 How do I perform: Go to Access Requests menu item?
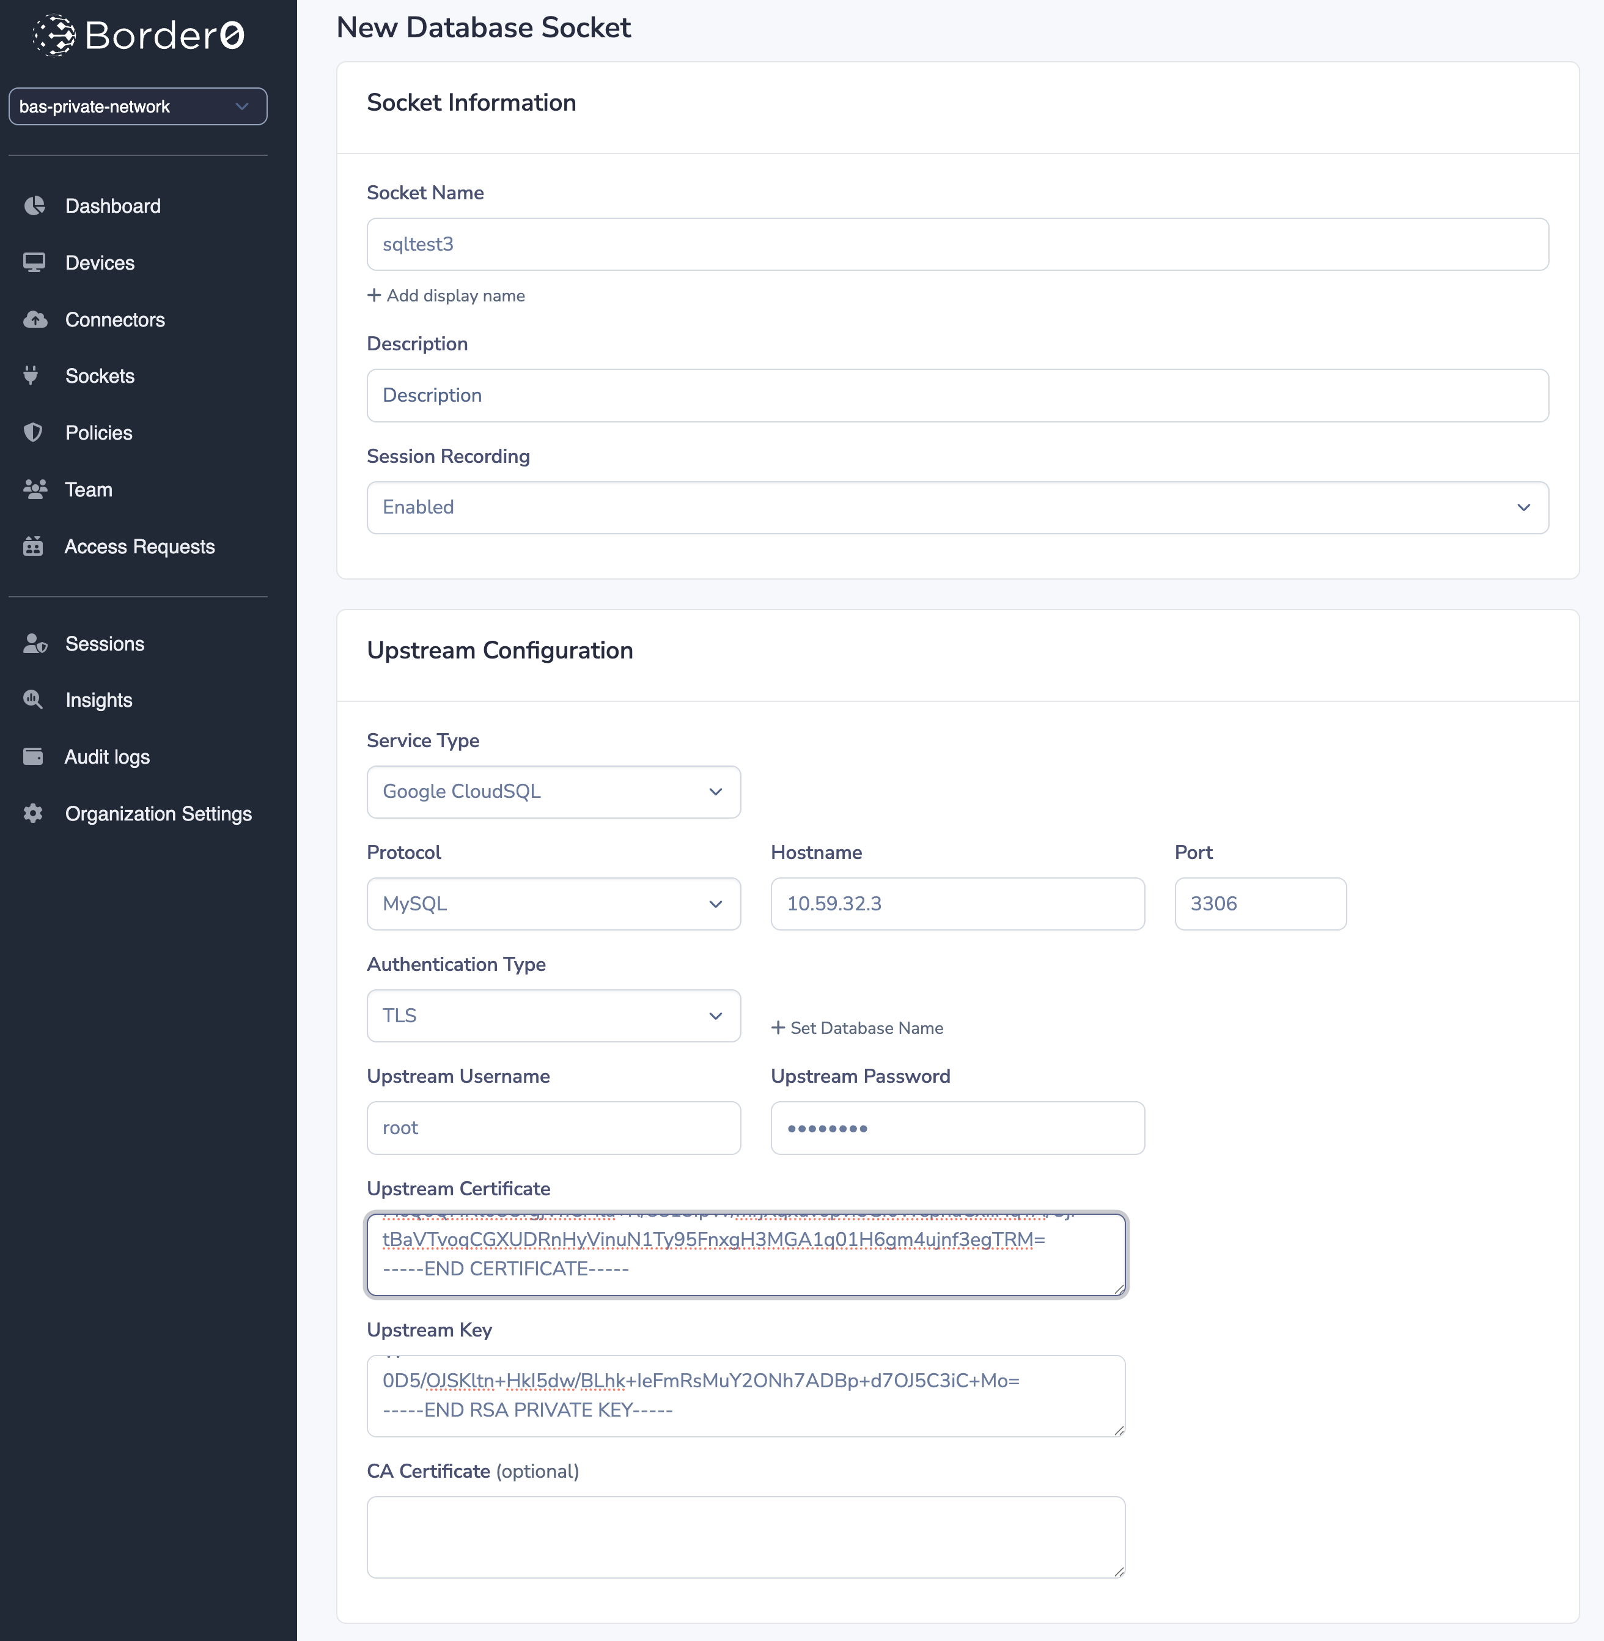[139, 547]
